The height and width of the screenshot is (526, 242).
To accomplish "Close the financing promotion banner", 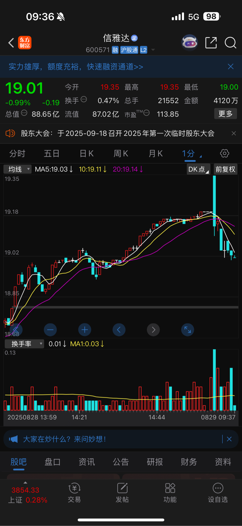I will (x=231, y=66).
